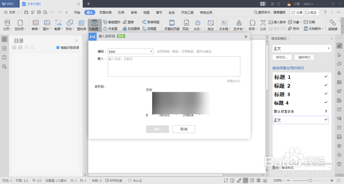
Task: Switch to the 视图 tab
Action: pyautogui.click(x=146, y=12)
